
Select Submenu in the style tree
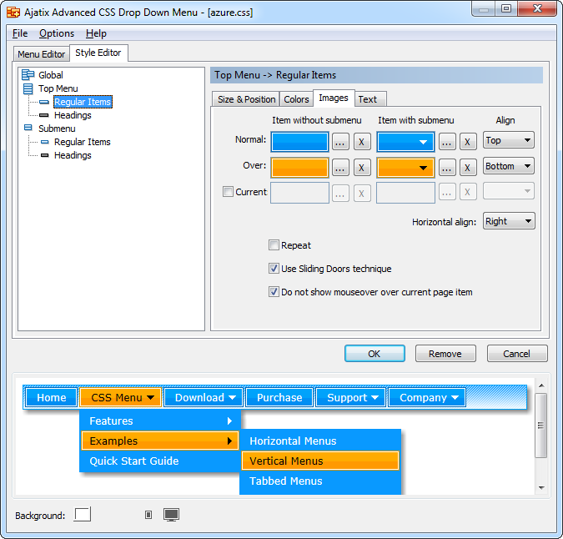pos(57,128)
